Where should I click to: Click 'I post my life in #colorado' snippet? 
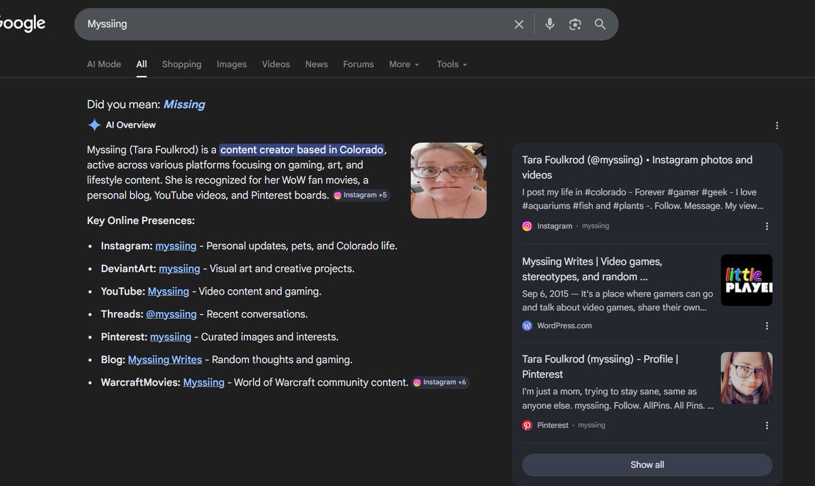(642, 200)
